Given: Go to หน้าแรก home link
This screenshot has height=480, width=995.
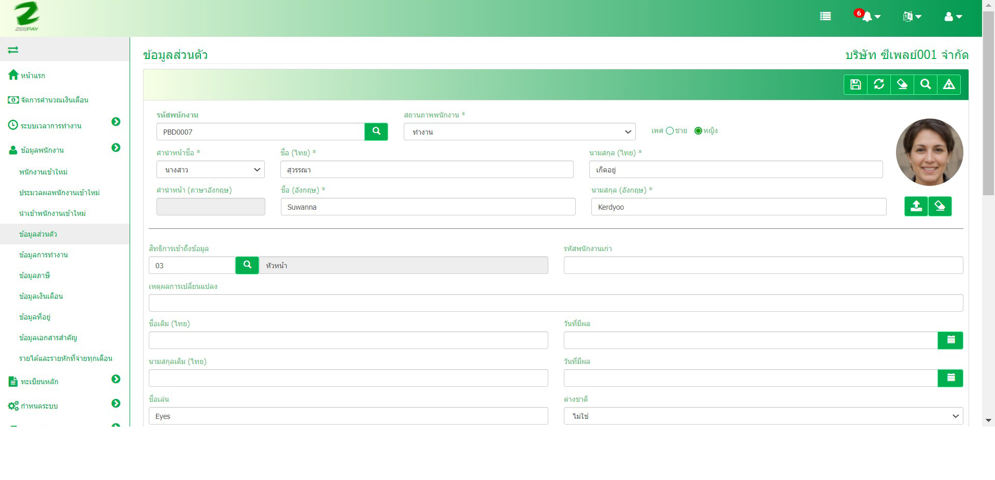Looking at the screenshot, I should pyautogui.click(x=33, y=76).
